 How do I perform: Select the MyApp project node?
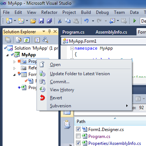coord(29,55)
